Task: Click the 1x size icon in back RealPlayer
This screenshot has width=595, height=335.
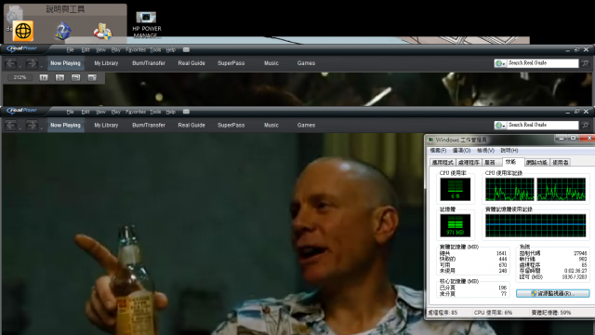Action: [44, 77]
